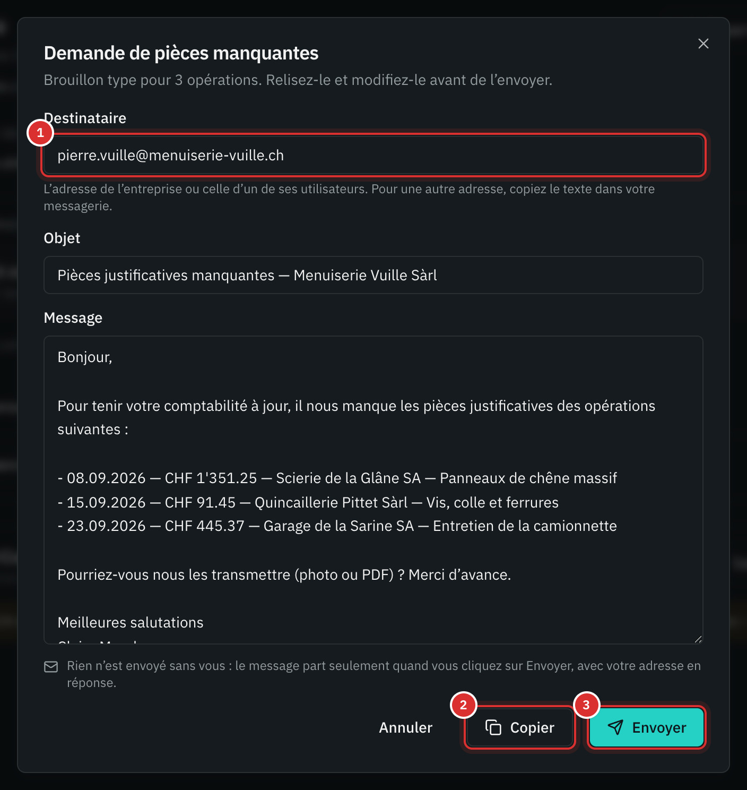Place cursor in the Message text area
The image size is (747, 790).
point(373,490)
